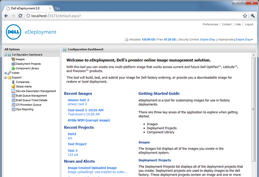This screenshot has height=177, width=259.
Task: Click the dashboard vertical scrollbar thumb
Action: [x=254, y=109]
